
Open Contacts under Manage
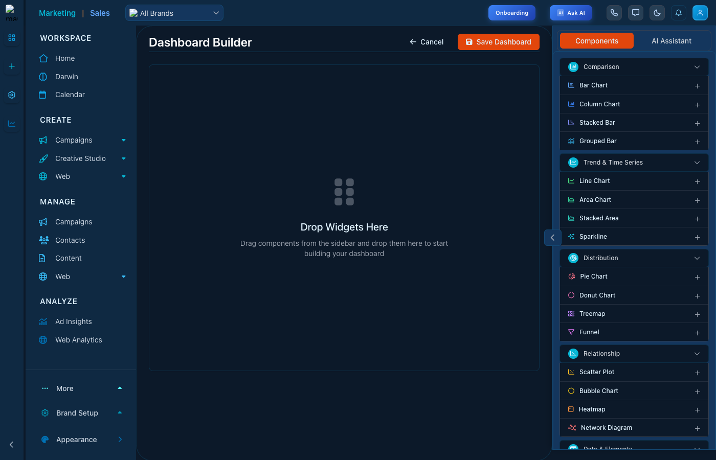[70, 240]
